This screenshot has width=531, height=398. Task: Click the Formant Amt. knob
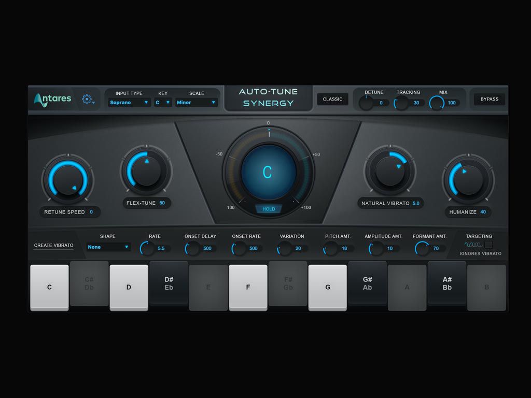[422, 248]
